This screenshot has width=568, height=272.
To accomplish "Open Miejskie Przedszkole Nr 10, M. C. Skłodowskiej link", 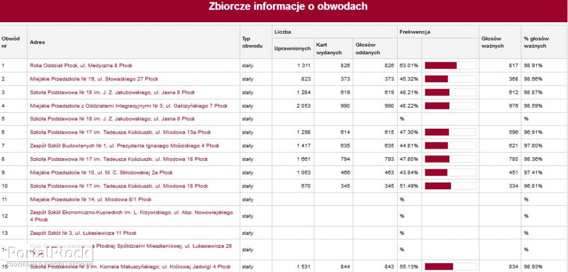I will click(102, 173).
